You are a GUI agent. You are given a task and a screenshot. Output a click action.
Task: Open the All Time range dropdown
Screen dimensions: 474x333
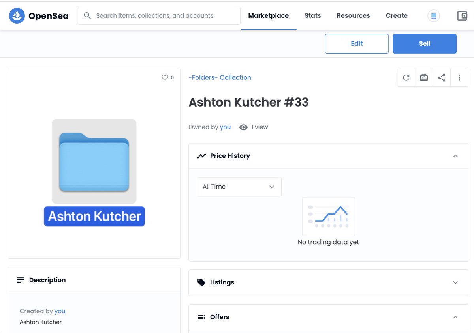[x=239, y=187]
